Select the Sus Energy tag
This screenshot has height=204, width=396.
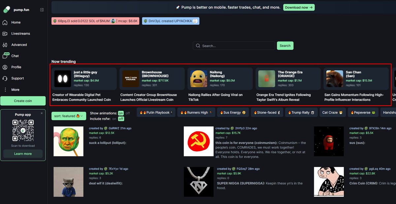[x=233, y=113]
